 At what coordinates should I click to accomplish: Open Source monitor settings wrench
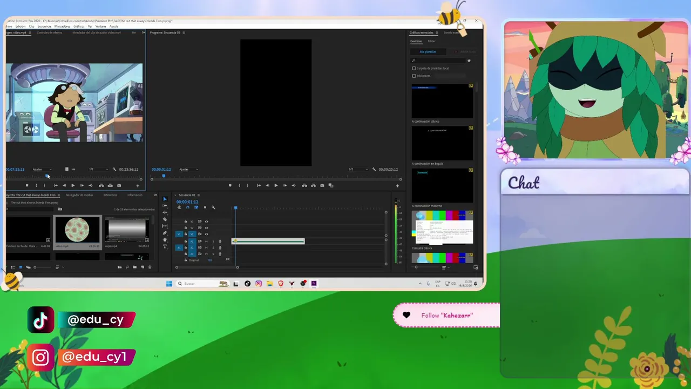[x=114, y=169]
